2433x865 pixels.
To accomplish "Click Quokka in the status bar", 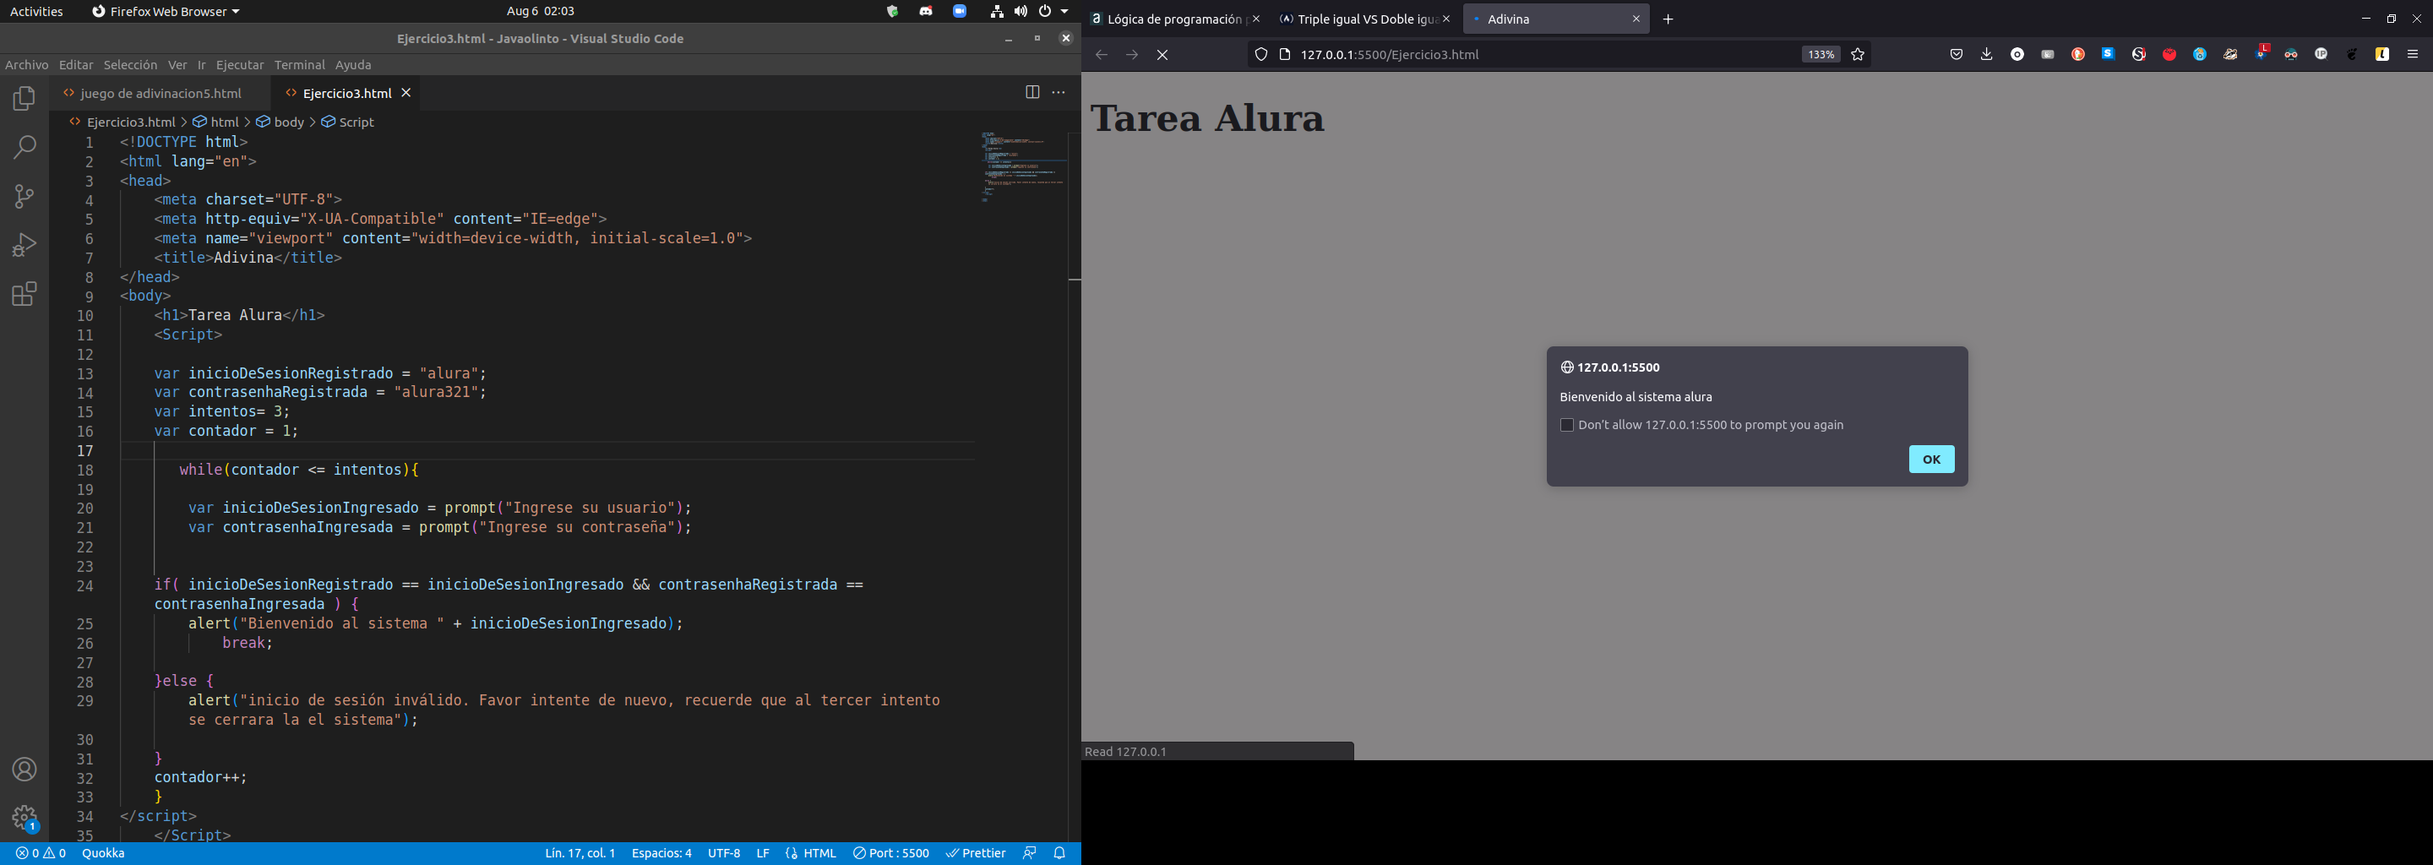I will click(103, 854).
